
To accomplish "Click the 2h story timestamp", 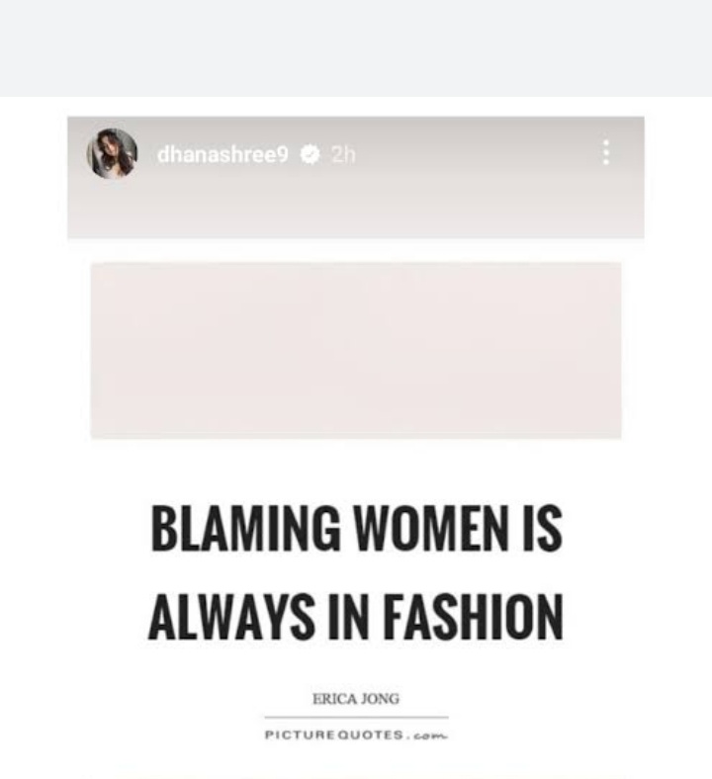I will (x=343, y=155).
